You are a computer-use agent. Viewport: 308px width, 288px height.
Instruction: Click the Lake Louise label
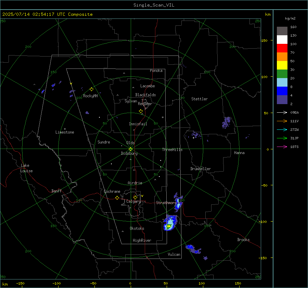(26, 168)
